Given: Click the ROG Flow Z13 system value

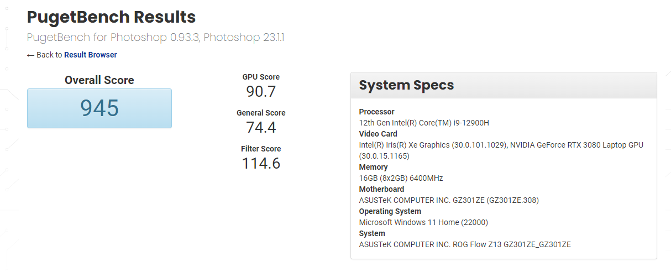Looking at the screenshot, I should (x=465, y=244).
